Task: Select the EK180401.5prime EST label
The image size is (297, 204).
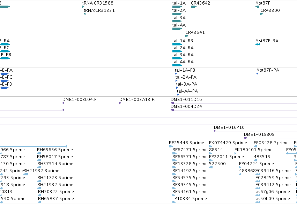Action: (253, 150)
